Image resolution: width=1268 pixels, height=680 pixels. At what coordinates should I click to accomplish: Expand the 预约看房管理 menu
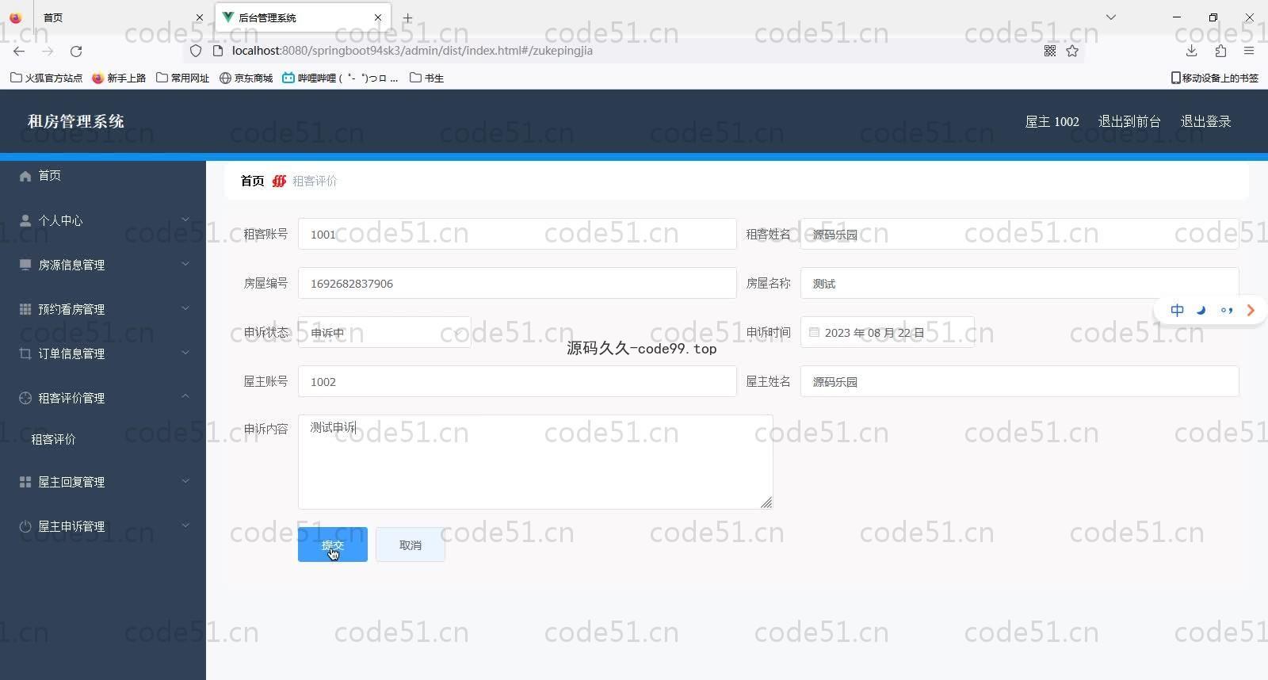(x=185, y=308)
